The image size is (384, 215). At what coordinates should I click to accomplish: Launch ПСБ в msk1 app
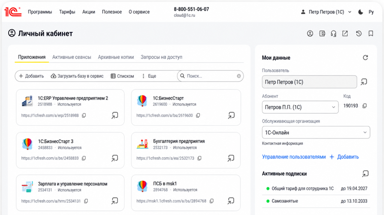[x=231, y=201]
